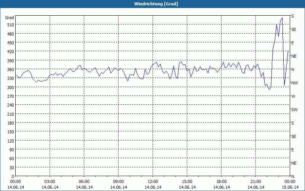Select the 12:00 time label
Screen dimensions: 305x191
[153, 182]
